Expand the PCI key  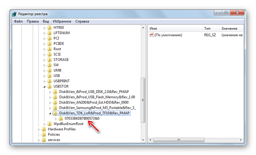[x=44, y=39]
